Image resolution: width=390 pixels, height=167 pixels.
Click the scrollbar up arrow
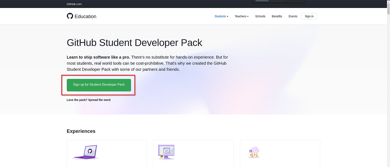388,2
